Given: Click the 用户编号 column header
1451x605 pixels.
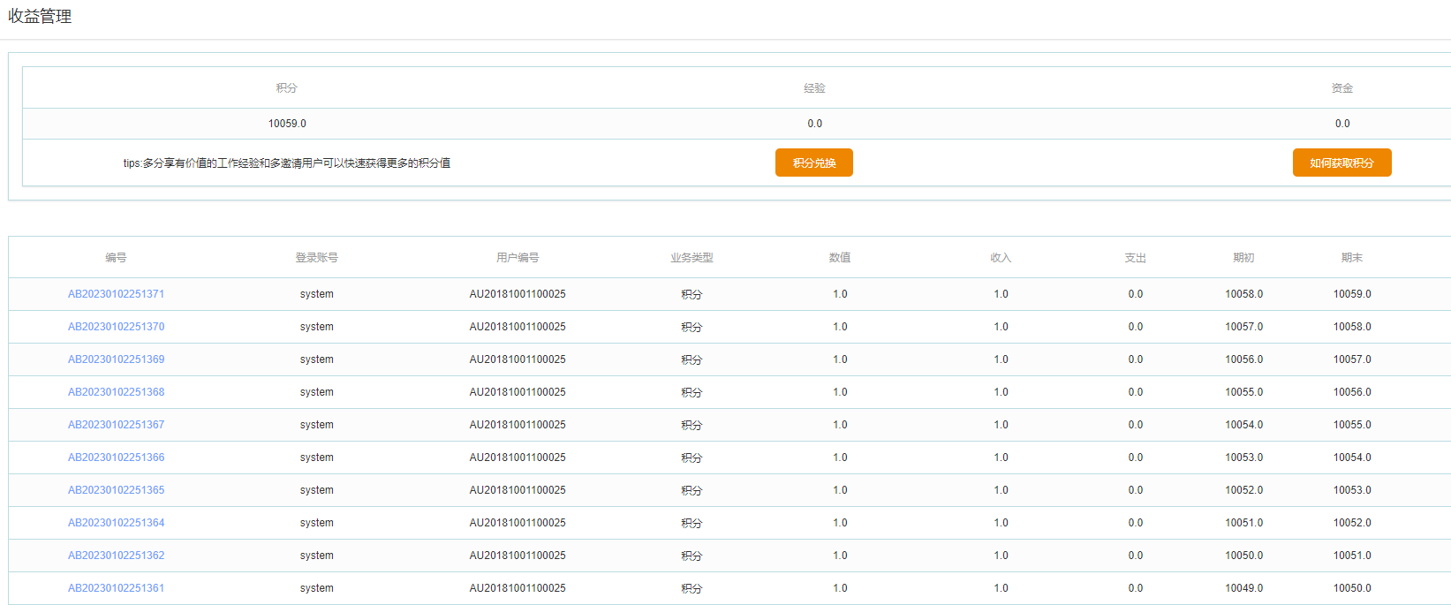Looking at the screenshot, I should tap(518, 258).
